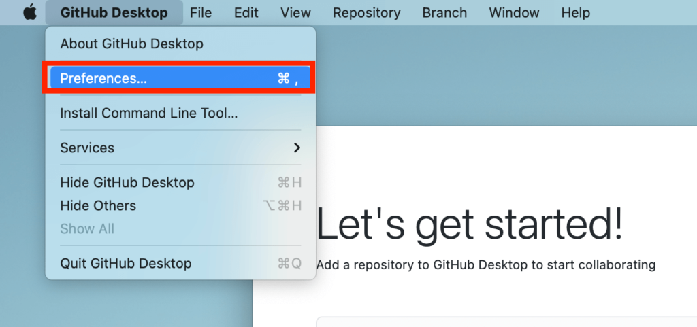Choose Quit GitHub Desktop
The image size is (697, 327).
pos(180,264)
